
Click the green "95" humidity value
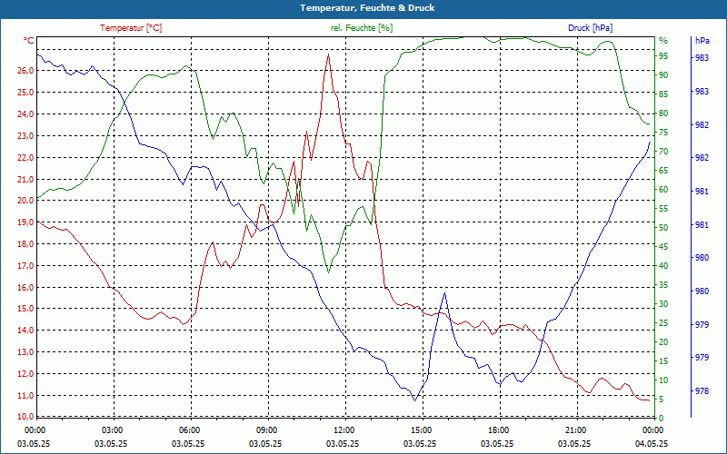click(663, 56)
